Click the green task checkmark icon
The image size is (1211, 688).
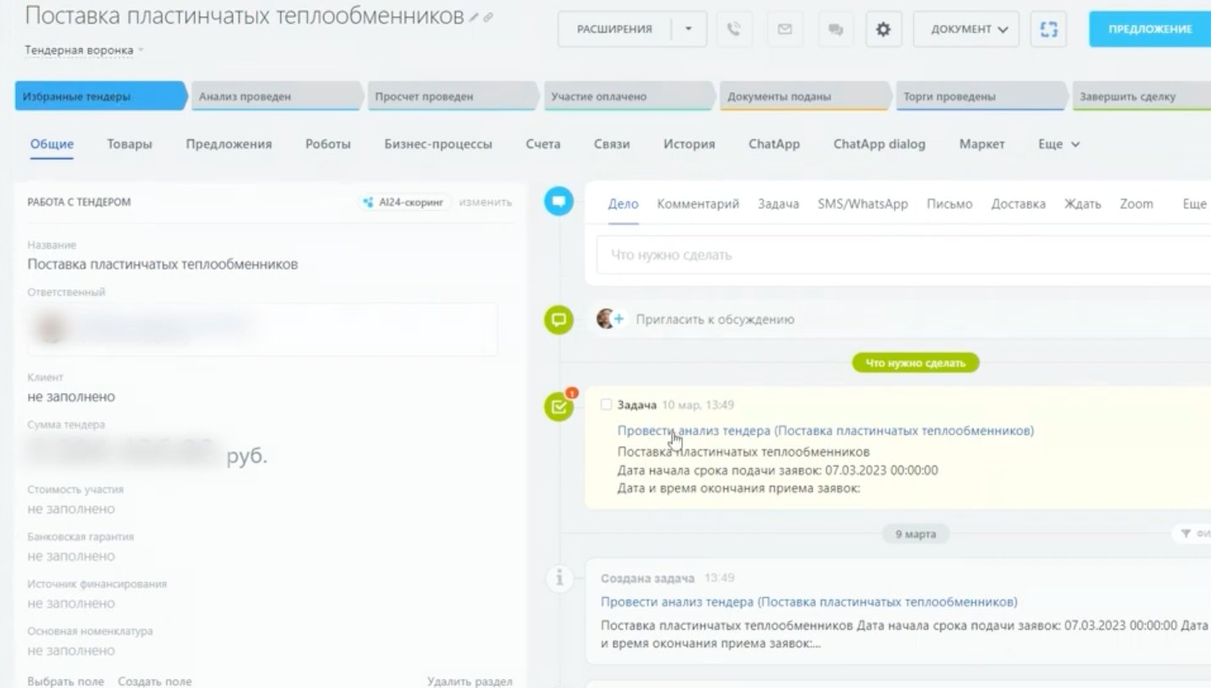(558, 407)
